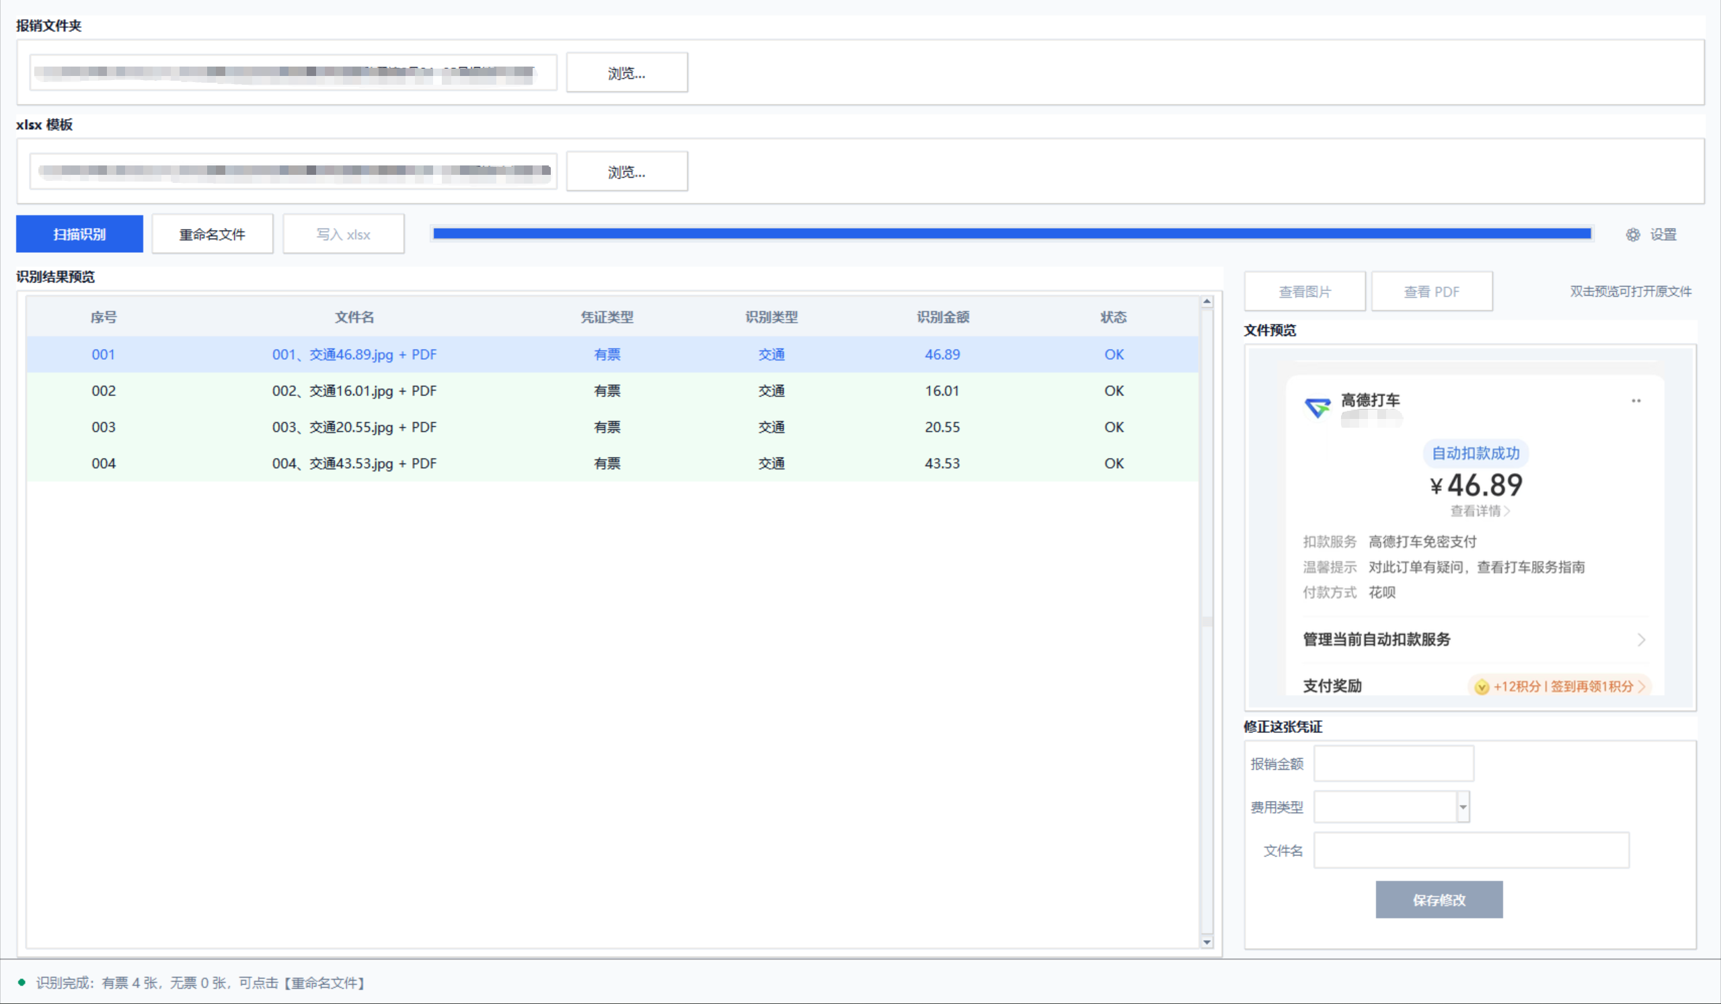Click the 识别类型 column header
Viewport: 1721px width, 1004px height.
coord(771,317)
